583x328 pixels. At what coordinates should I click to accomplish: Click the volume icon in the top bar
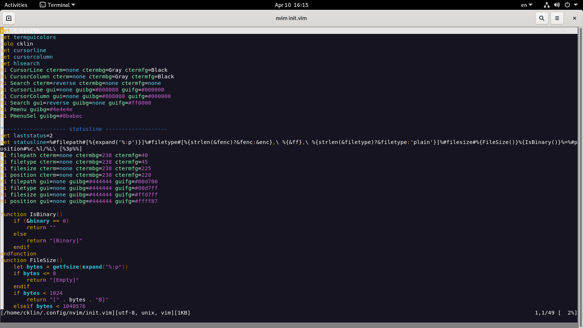pyautogui.click(x=557, y=5)
